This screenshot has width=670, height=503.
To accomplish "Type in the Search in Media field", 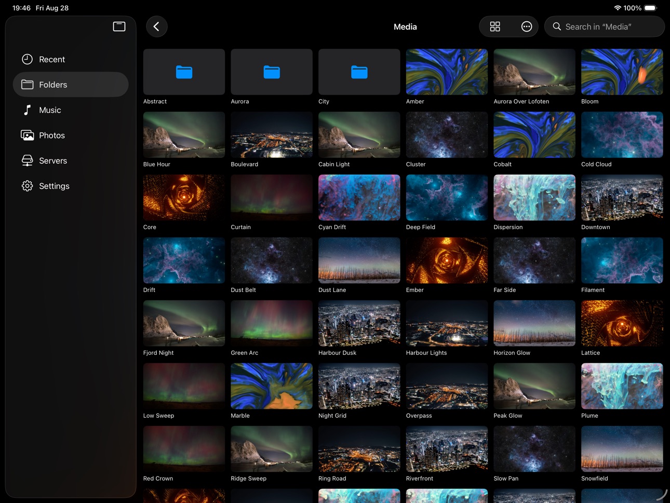I will 605,27.
